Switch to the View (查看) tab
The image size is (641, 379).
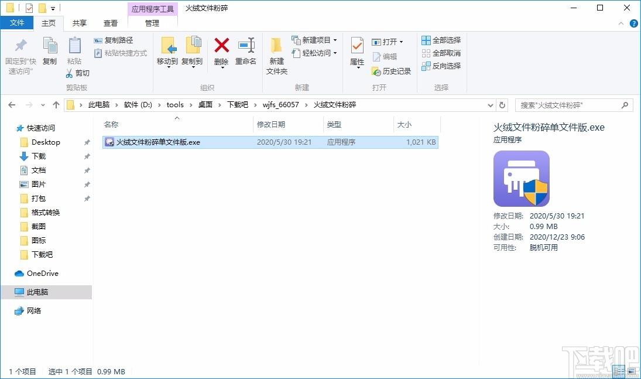111,23
